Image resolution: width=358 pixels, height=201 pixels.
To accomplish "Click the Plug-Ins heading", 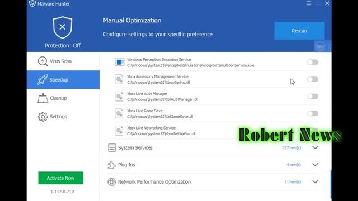I will [126, 165].
